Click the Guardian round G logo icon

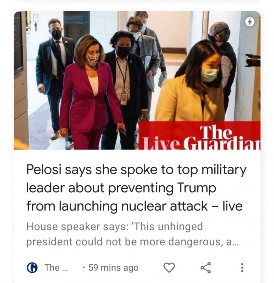(32, 267)
